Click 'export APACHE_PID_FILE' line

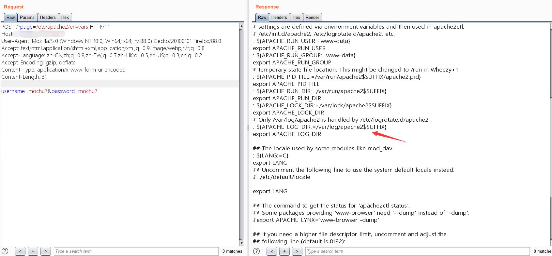(x=286, y=84)
